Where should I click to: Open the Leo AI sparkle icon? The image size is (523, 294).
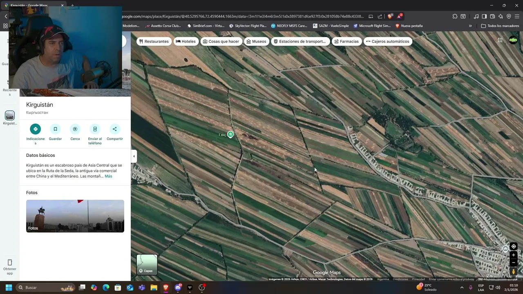pyautogui.click(x=501, y=16)
